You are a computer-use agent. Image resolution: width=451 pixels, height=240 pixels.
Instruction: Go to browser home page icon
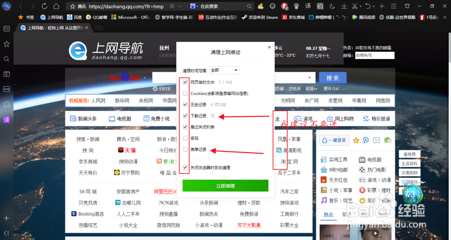coord(56,6)
